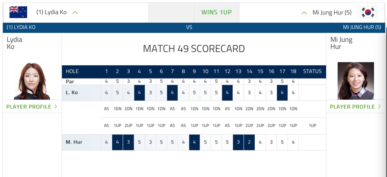Select the (1) Lydia Ko header name
The height and width of the screenshot is (177, 387).
(x=51, y=12)
